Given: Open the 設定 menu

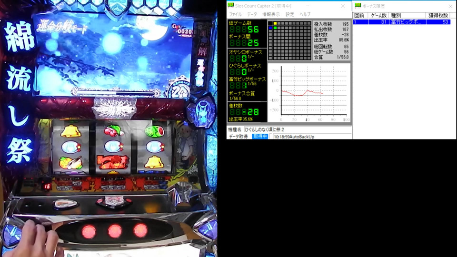Looking at the screenshot, I should pos(290,14).
